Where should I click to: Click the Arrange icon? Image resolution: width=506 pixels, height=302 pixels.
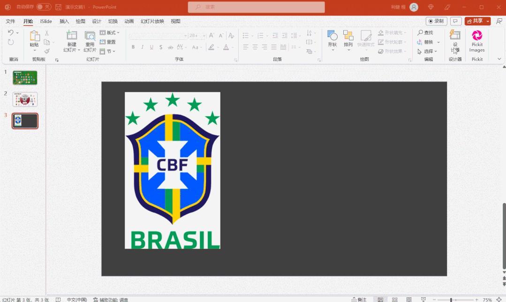348,35
